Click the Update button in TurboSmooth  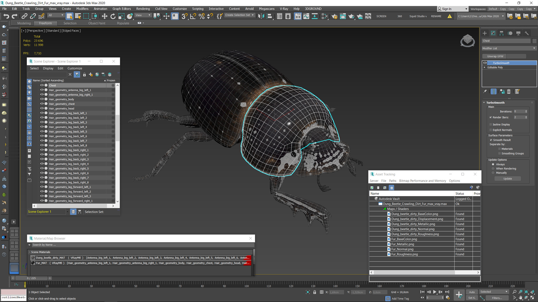tap(507, 179)
